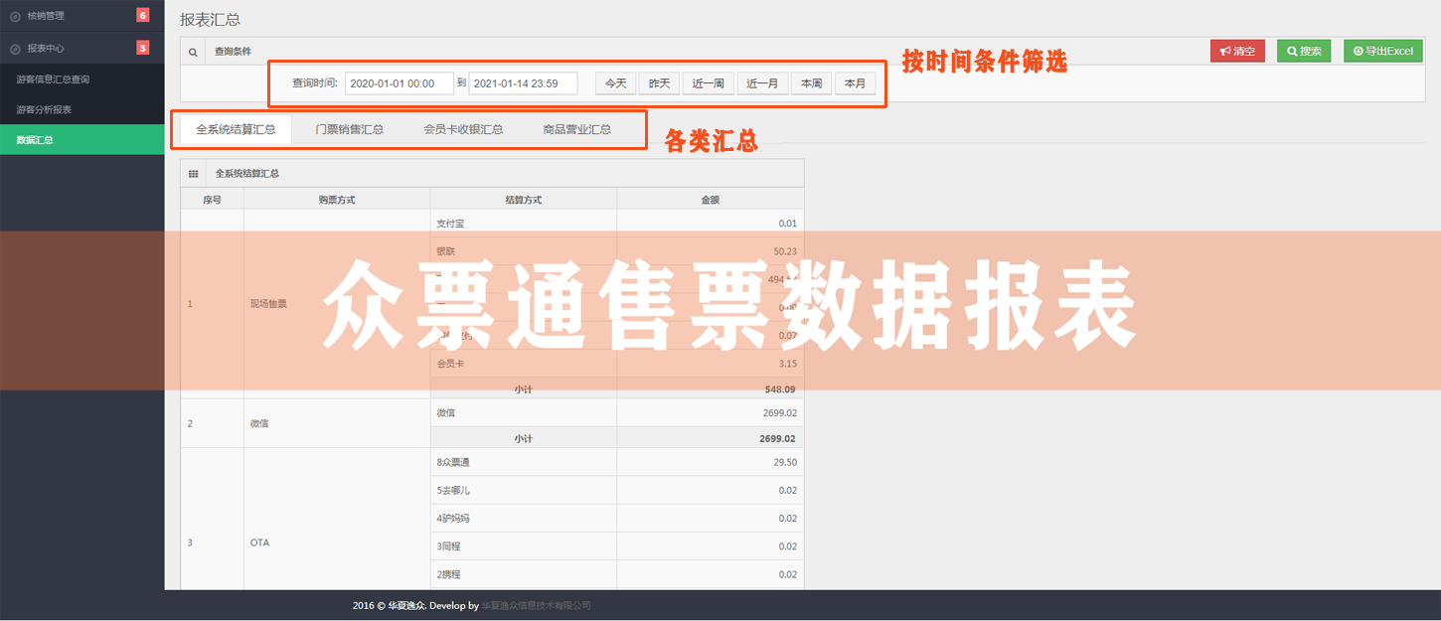
Task: Filter by 近一月
Action: click(x=762, y=83)
